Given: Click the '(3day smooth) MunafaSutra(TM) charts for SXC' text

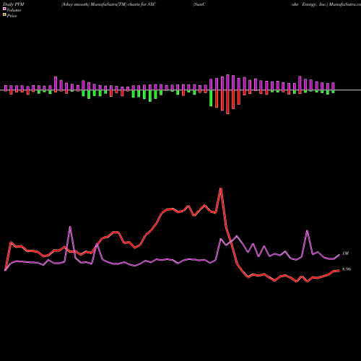Looking at the screenshot, I should (x=108, y=4).
